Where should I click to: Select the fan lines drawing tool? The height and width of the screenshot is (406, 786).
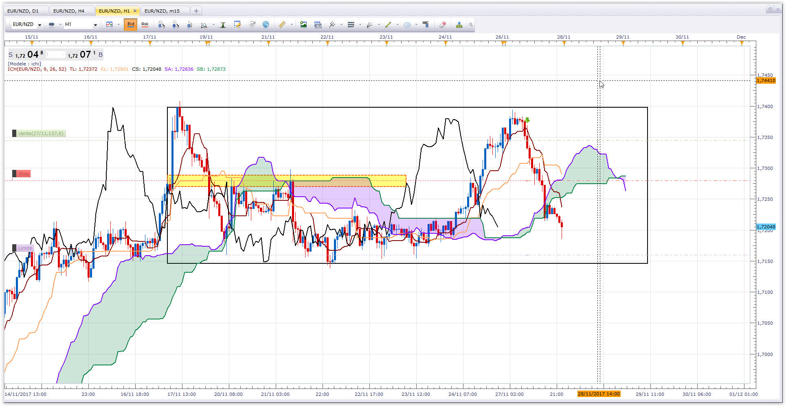coord(370,25)
